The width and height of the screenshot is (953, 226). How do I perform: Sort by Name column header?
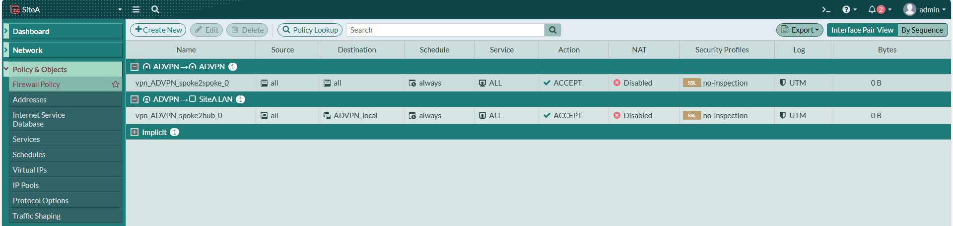coord(186,50)
